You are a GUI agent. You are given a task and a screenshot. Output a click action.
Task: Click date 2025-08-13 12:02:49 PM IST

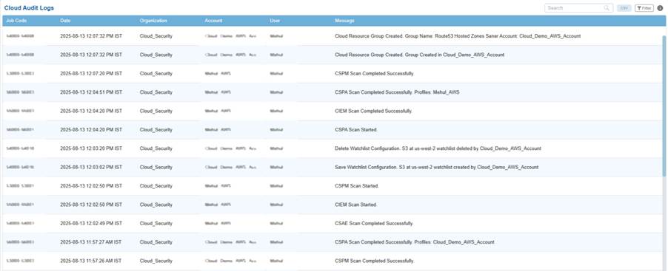tap(91, 223)
